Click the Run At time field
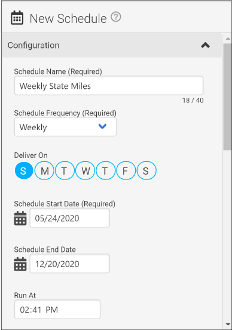Image resolution: width=232 pixels, height=330 pixels. tap(57, 310)
